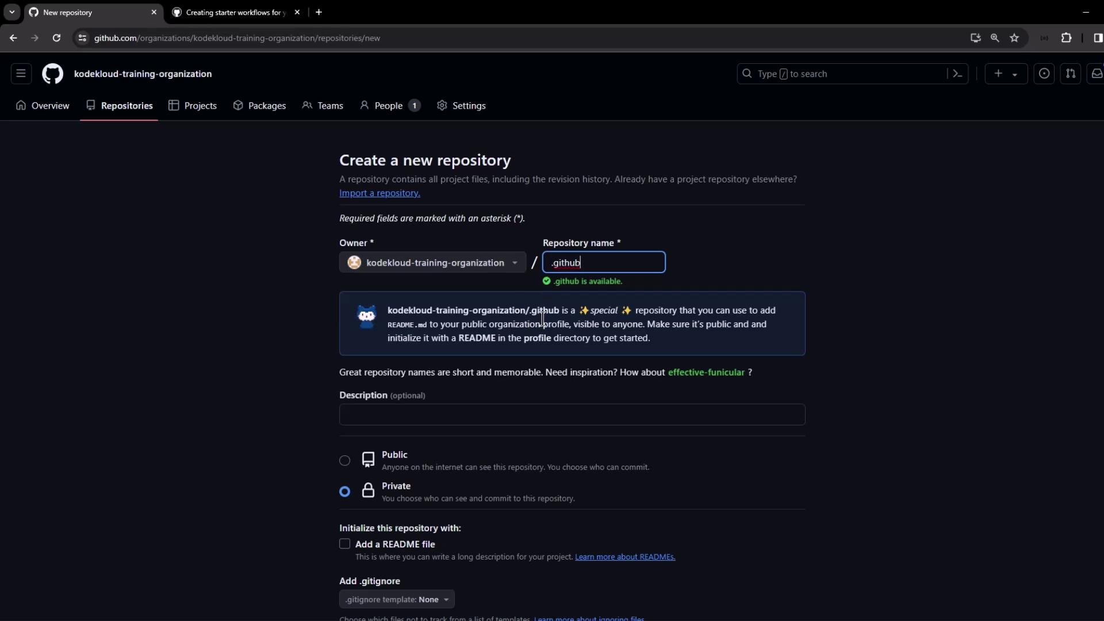The height and width of the screenshot is (621, 1104).
Task: Open the hamburger navigation menu
Action: 21,74
